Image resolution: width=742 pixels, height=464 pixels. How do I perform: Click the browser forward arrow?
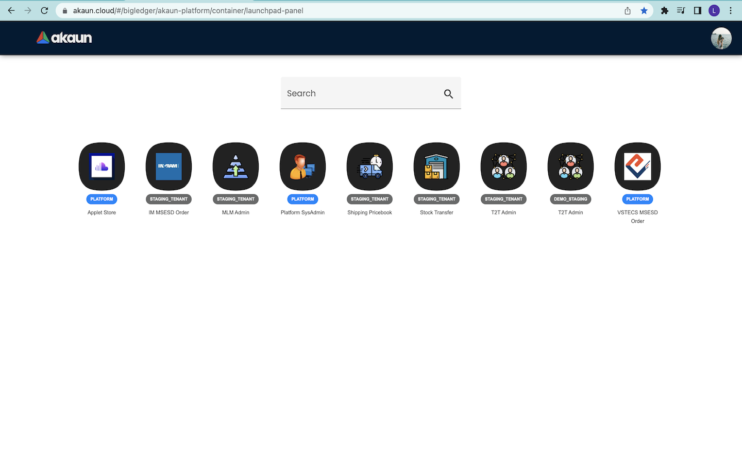click(28, 10)
